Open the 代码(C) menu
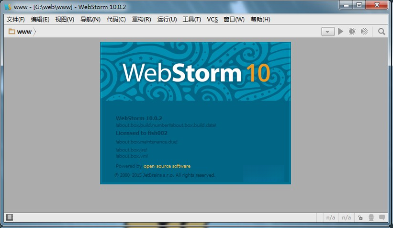Viewport: 393px width, 228px height. 116,19
